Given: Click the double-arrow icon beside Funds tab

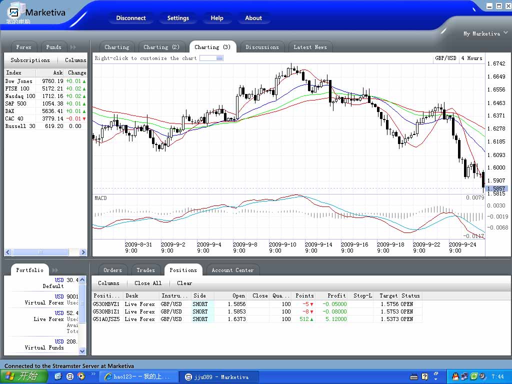Looking at the screenshot, I should tap(73, 47).
